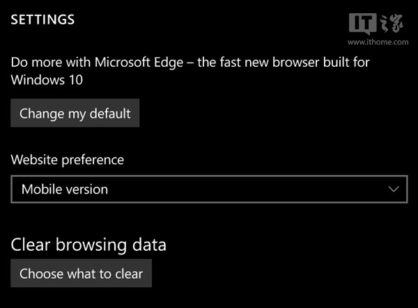Click the Clear browsing data heading
The height and width of the screenshot is (308, 418).
[x=88, y=245]
